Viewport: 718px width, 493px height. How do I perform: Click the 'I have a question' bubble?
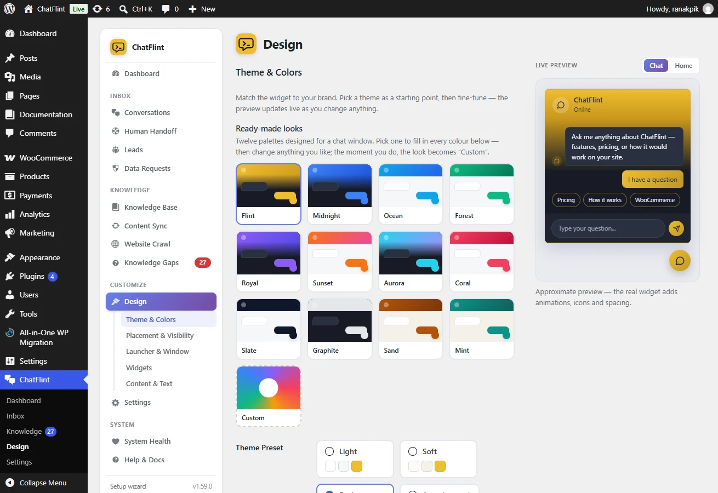pyautogui.click(x=652, y=180)
